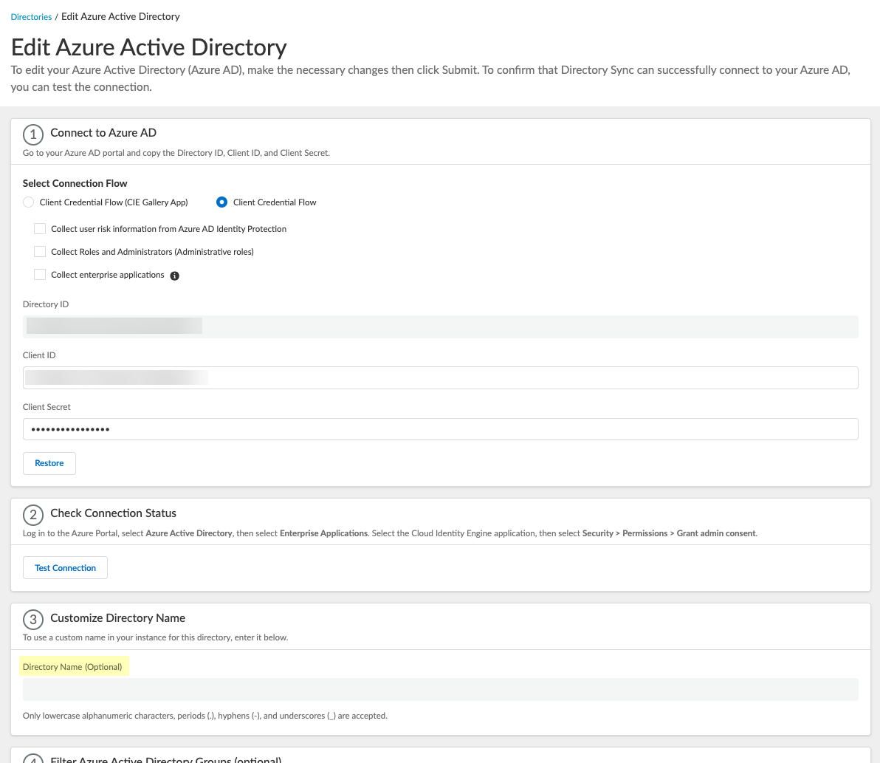Collapse the Check Connection Status section
This screenshot has height=763, width=880.
coord(113,513)
